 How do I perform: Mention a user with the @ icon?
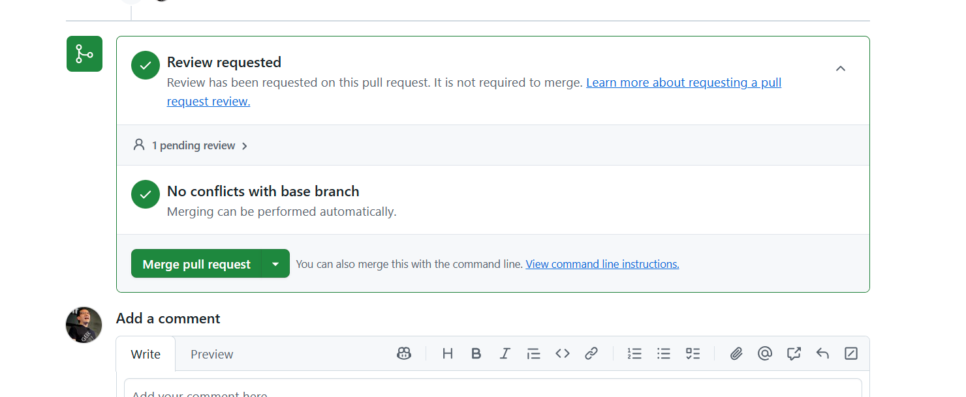[x=765, y=353]
